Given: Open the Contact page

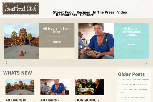Looking at the screenshot, I should pos(87,15).
